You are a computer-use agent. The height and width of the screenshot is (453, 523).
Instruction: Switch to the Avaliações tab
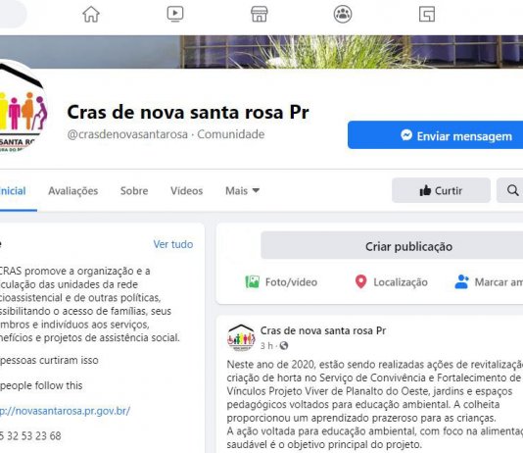[73, 190]
